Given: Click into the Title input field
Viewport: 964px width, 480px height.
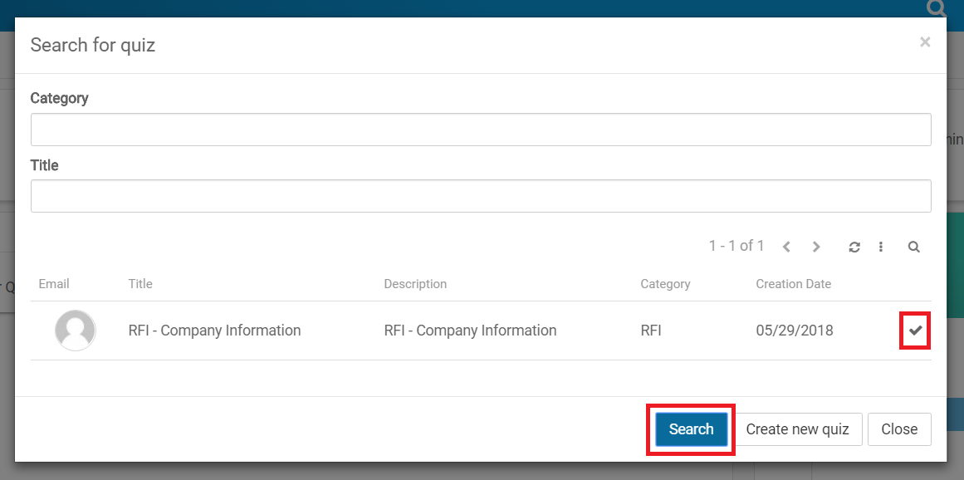Looking at the screenshot, I should (x=481, y=196).
